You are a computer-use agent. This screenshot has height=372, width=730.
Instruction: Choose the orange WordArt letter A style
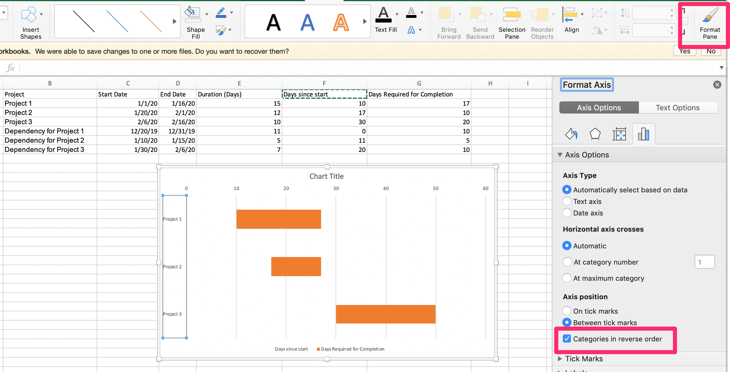(341, 22)
